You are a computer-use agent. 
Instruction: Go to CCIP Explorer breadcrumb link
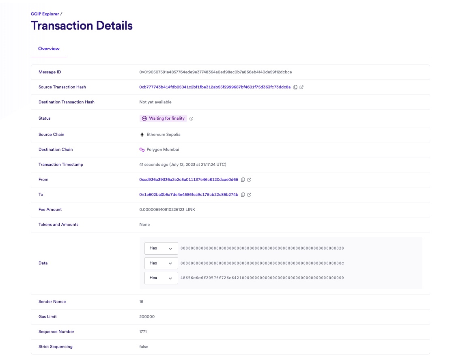tap(45, 14)
